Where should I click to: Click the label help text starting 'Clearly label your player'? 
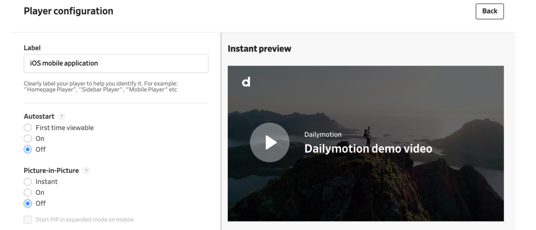[100, 86]
